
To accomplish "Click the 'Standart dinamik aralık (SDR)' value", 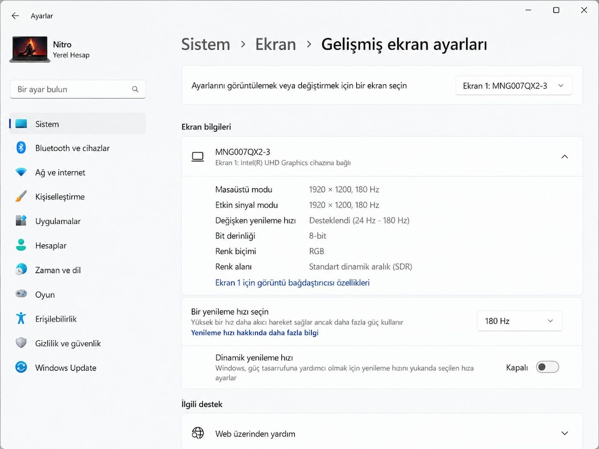I will 360,267.
